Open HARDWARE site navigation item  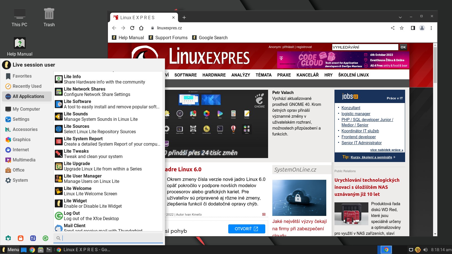pyautogui.click(x=214, y=75)
